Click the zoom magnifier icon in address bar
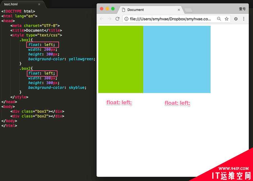This screenshot has height=181, width=253. [x=219, y=19]
